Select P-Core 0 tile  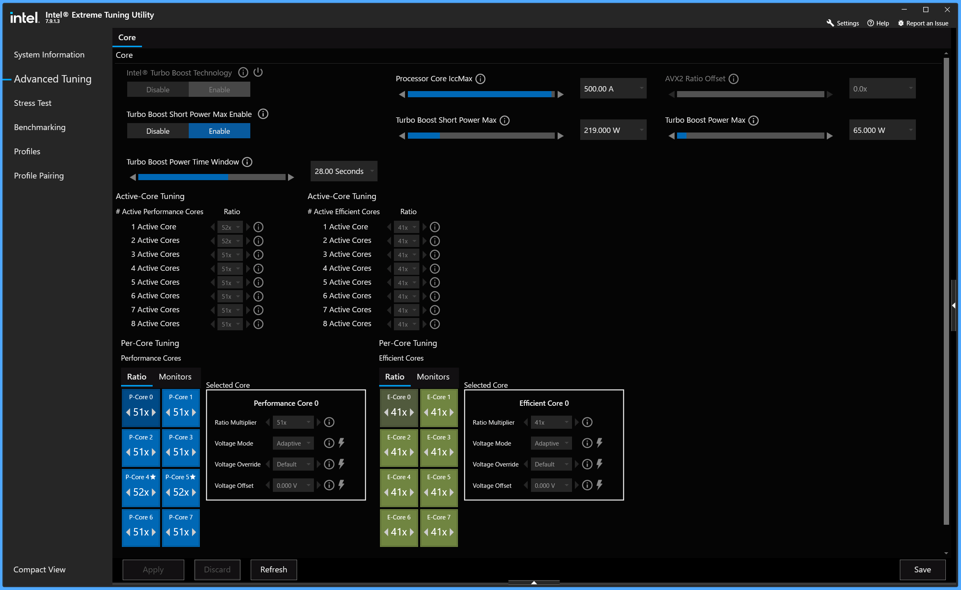pyautogui.click(x=141, y=408)
